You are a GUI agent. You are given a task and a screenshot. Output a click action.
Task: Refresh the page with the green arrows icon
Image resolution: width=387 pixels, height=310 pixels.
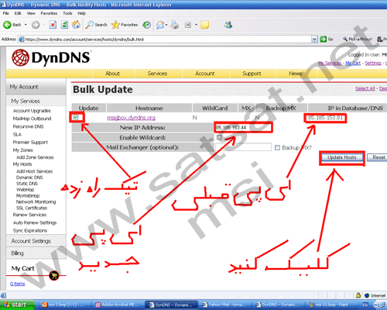[x=64, y=25]
